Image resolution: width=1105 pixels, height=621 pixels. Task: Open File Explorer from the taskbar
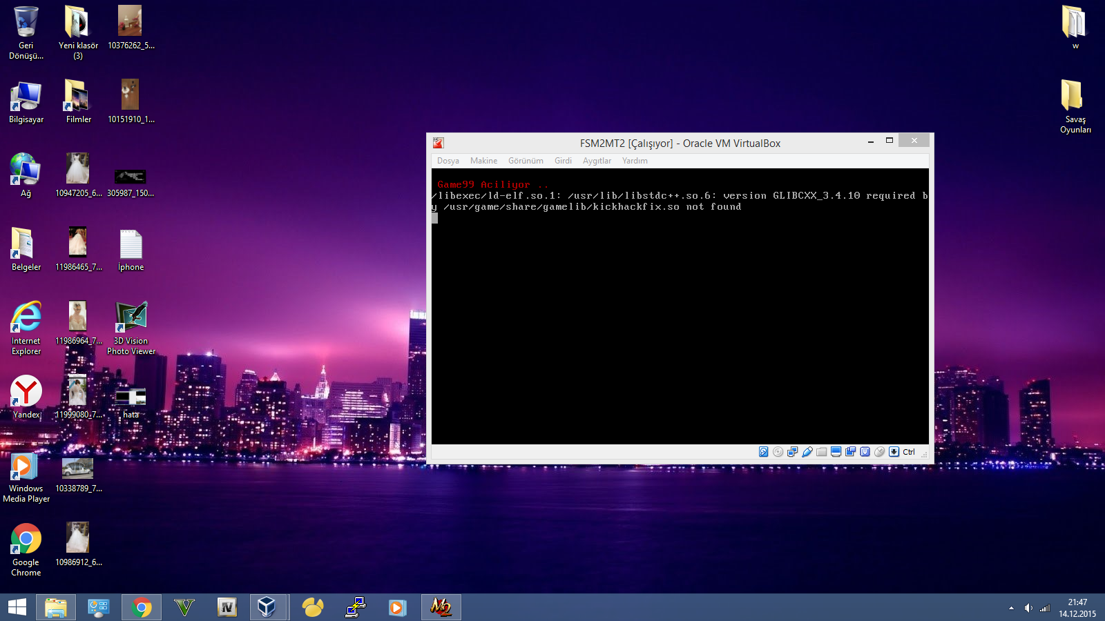click(56, 607)
